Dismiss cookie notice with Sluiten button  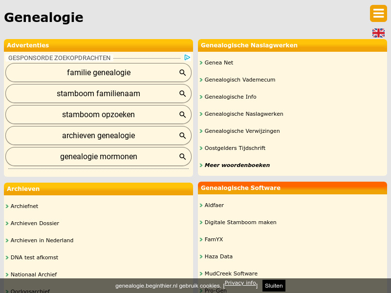tap(274, 286)
